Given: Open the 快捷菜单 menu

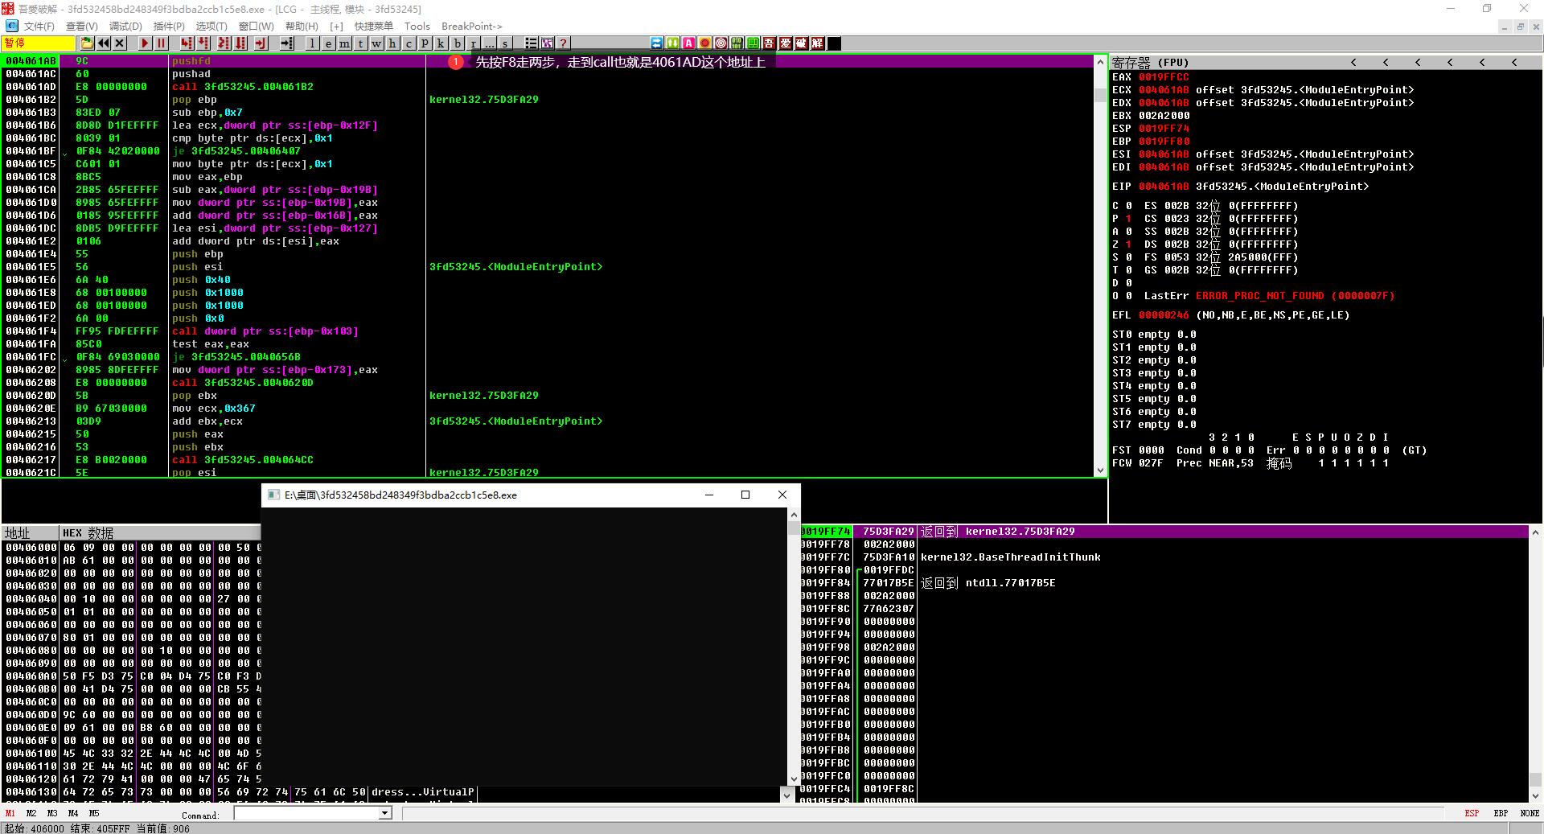Looking at the screenshot, I should tap(374, 27).
